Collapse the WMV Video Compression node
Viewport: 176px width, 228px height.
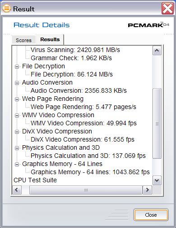(x=17, y=115)
